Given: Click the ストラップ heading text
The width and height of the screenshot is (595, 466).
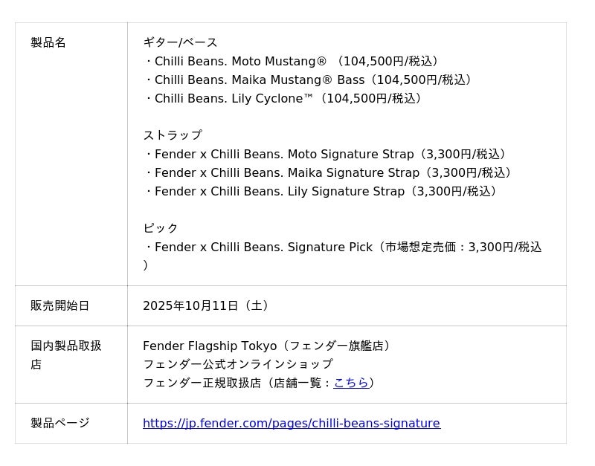Looking at the screenshot, I should [172, 135].
